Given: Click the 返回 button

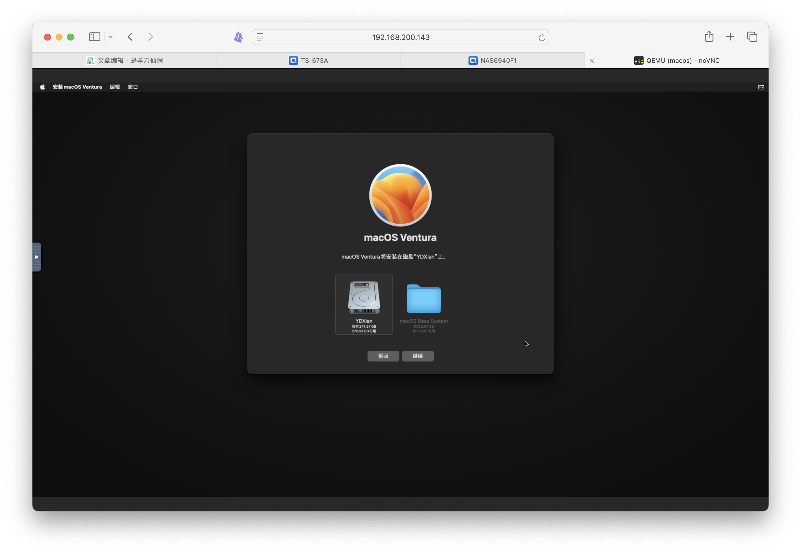Looking at the screenshot, I should 383,356.
